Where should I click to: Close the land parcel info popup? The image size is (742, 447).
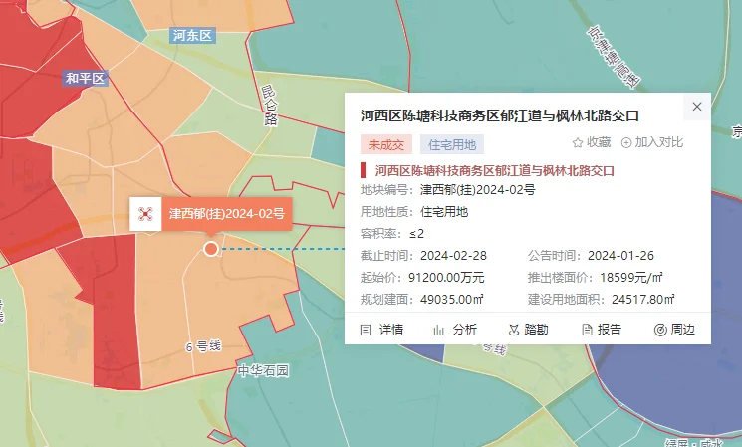tap(697, 107)
